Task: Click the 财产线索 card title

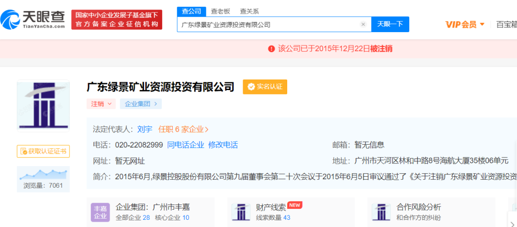Action: pyautogui.click(x=270, y=207)
